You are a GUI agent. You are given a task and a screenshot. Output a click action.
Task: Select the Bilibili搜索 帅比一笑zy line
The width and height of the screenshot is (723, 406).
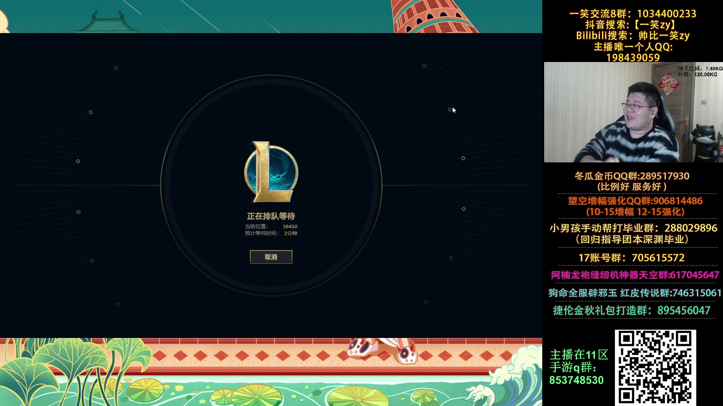(633, 36)
